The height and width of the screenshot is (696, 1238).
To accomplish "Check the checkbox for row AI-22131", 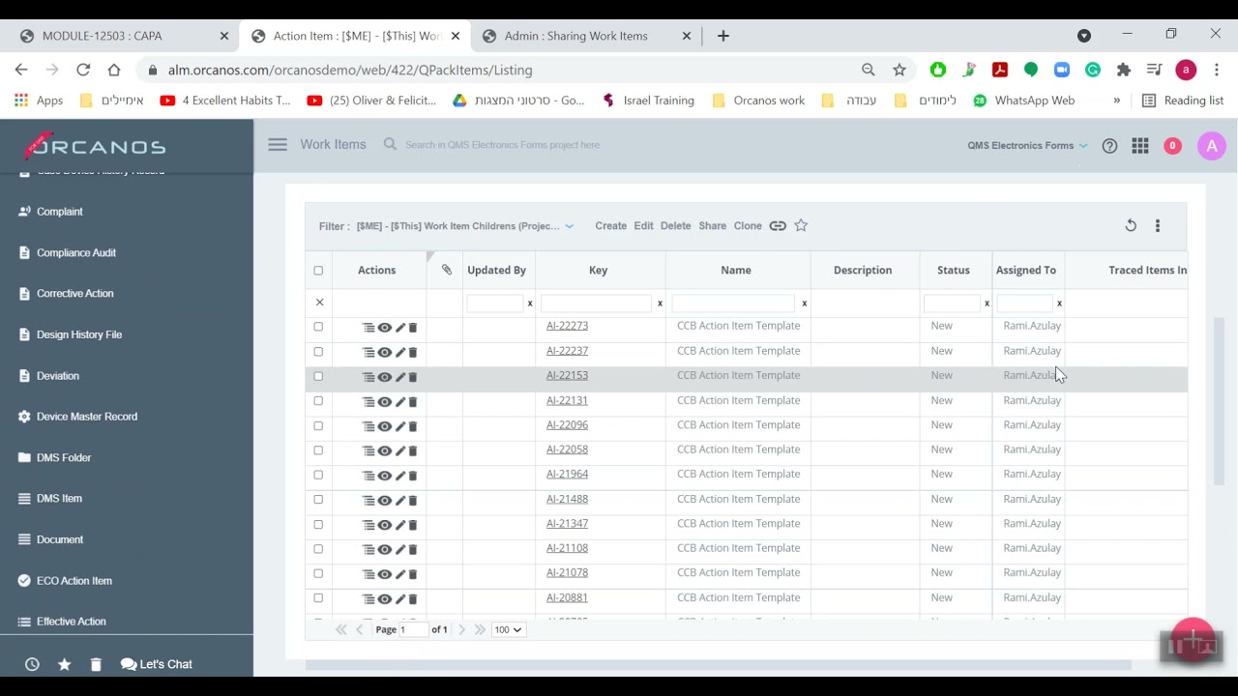I will pyautogui.click(x=318, y=401).
